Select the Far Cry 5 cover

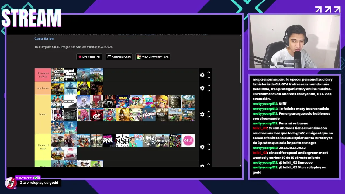188,101
